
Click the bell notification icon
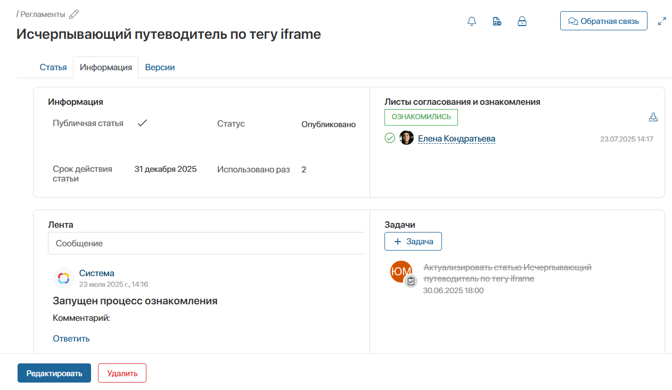point(471,21)
